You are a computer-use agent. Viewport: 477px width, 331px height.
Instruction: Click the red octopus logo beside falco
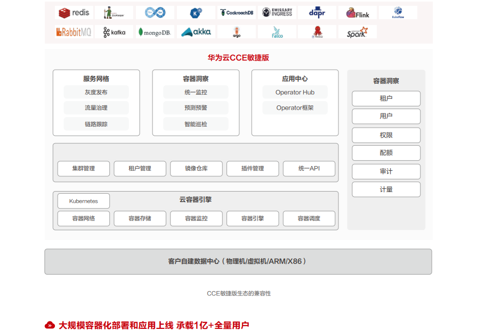coord(317,31)
